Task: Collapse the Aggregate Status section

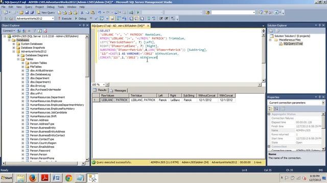Action: 269,114
